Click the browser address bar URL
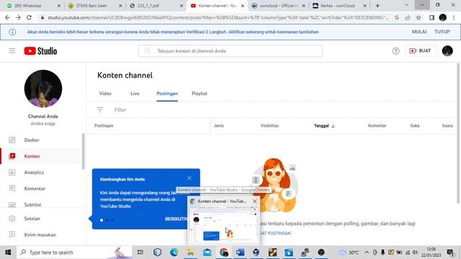Viewport: 461px width, 259px height. 218,17
